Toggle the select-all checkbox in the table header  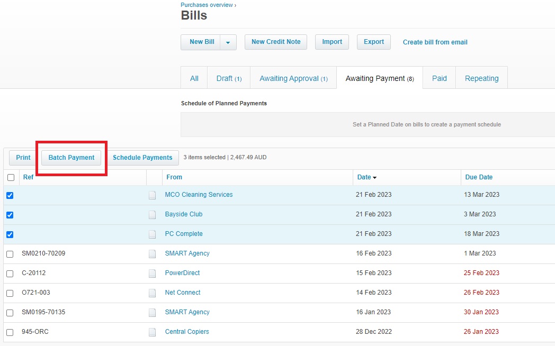[11, 177]
